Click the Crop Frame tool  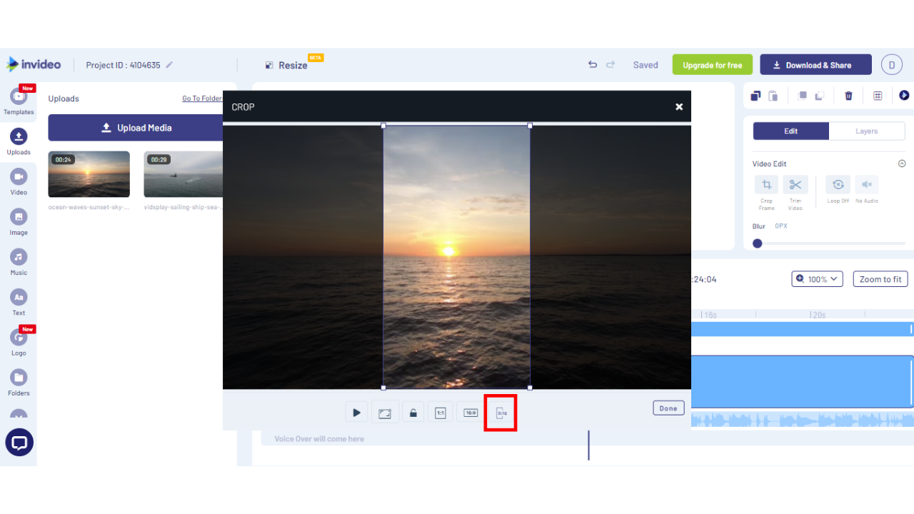click(766, 184)
